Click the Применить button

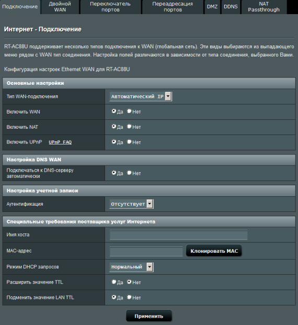pyautogui.click(x=149, y=316)
